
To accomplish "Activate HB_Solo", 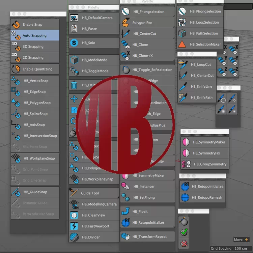I will coord(94,43).
